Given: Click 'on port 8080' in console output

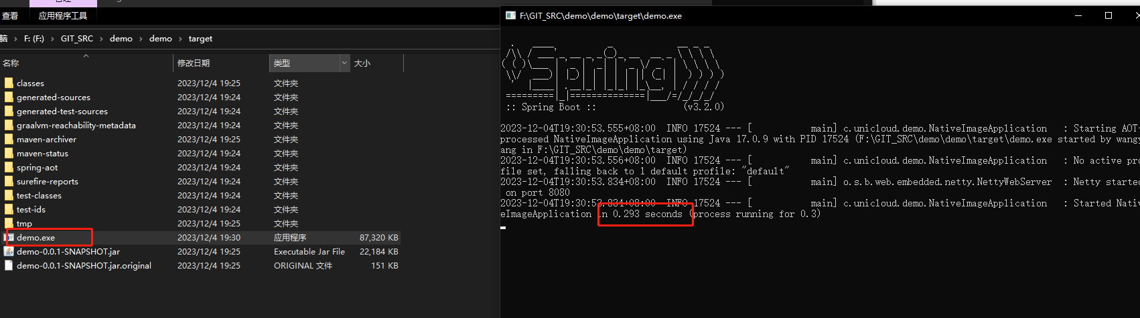Looking at the screenshot, I should click(x=538, y=192).
